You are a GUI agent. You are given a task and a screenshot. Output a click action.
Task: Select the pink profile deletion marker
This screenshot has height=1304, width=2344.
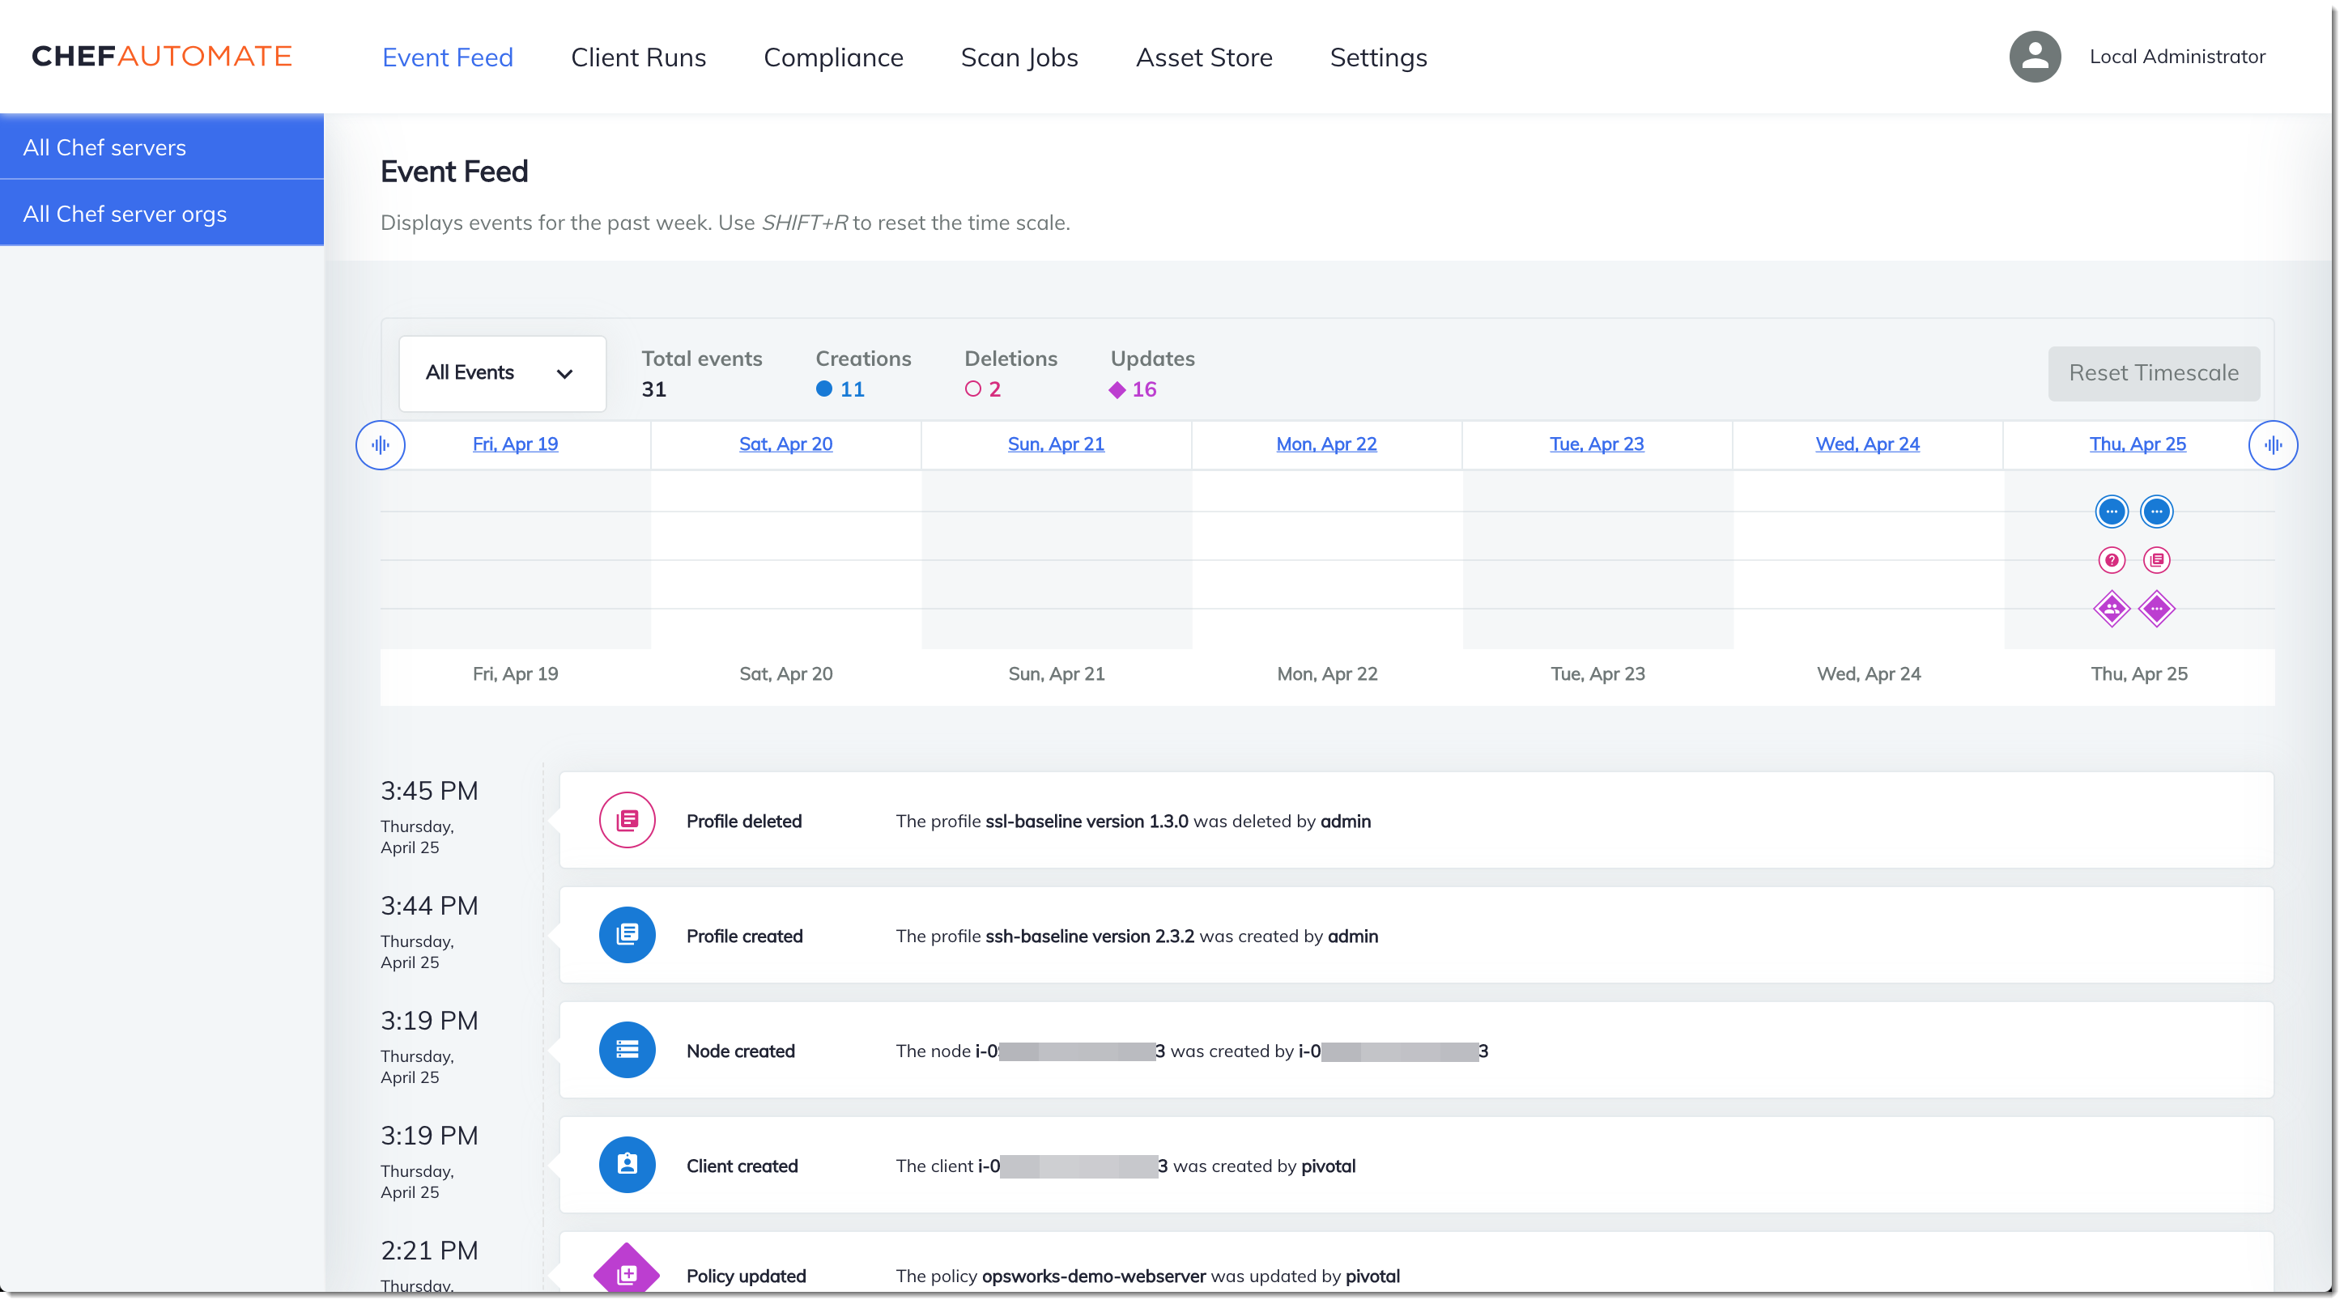tap(2155, 559)
